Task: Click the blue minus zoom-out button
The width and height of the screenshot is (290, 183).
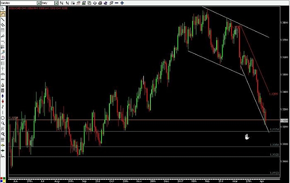Action: (x=116, y=3)
